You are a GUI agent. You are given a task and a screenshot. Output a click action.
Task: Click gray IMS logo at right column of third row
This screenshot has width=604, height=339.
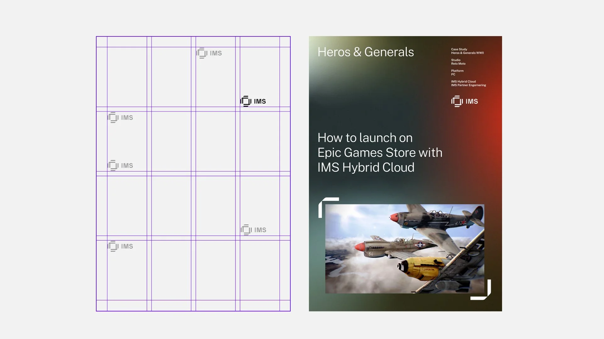coord(254,230)
